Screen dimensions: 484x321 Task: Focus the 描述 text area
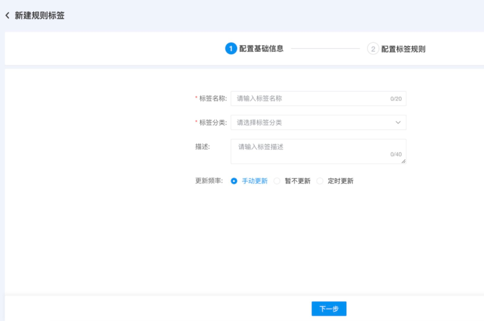[x=318, y=152]
